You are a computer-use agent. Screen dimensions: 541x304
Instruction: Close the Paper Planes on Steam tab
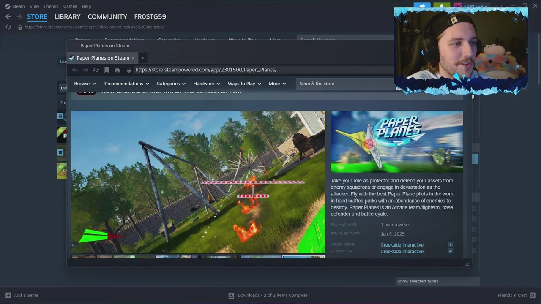(x=133, y=58)
